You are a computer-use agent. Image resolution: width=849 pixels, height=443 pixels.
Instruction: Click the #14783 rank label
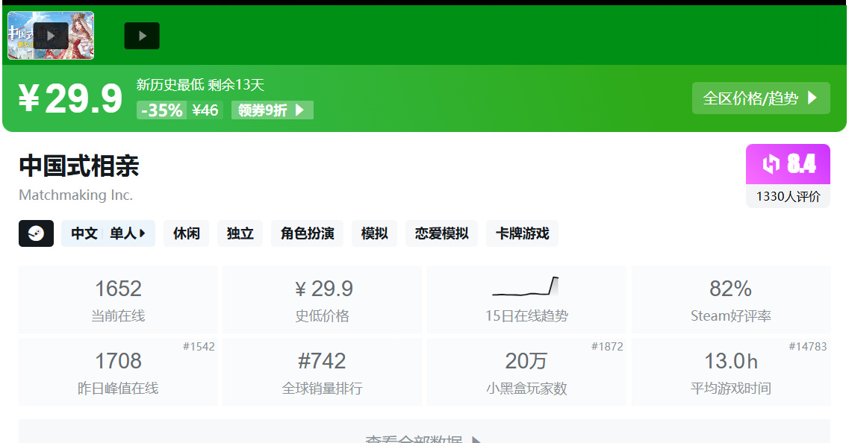(808, 347)
